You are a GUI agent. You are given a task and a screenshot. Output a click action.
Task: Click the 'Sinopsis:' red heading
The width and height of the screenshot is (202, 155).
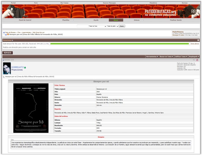[x=101, y=137]
